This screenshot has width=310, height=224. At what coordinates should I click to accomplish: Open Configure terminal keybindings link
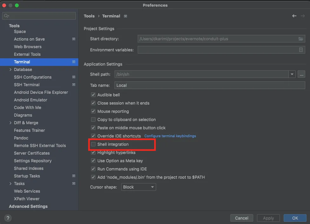(x=170, y=136)
